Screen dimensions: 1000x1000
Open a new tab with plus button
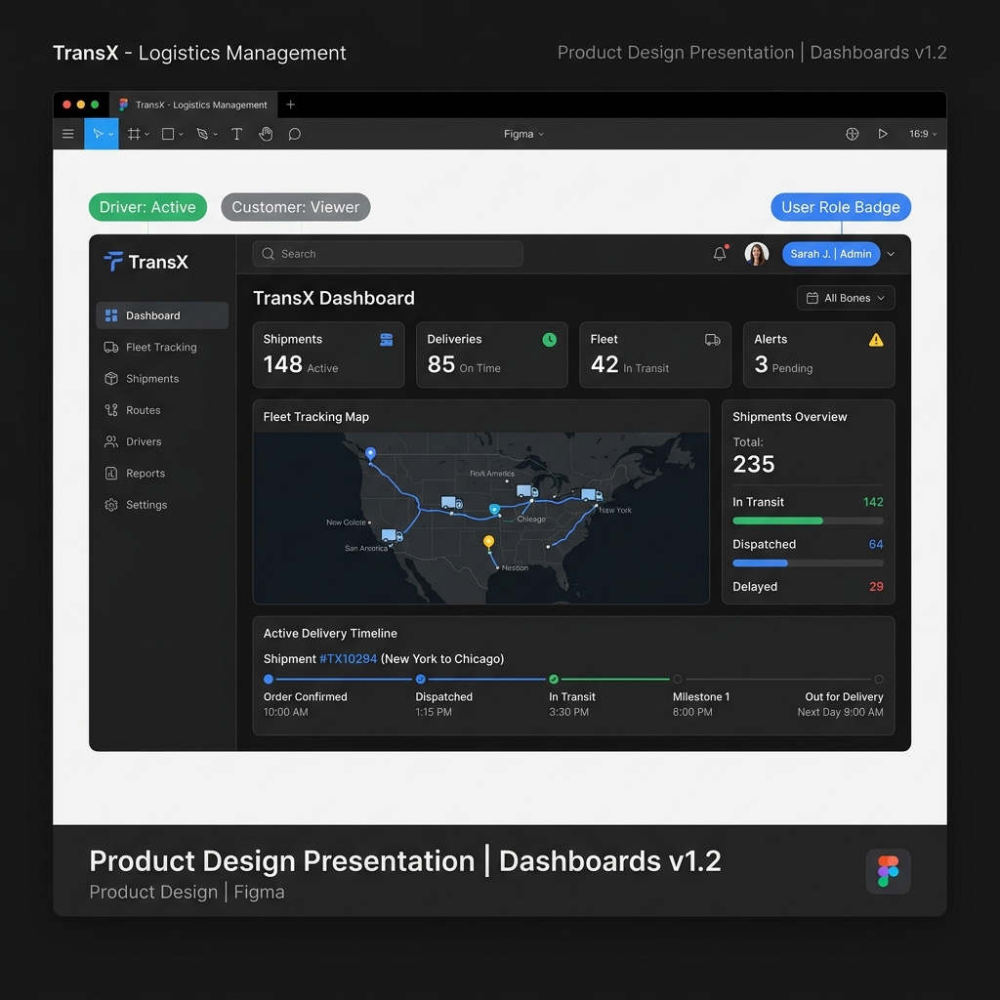pos(291,104)
